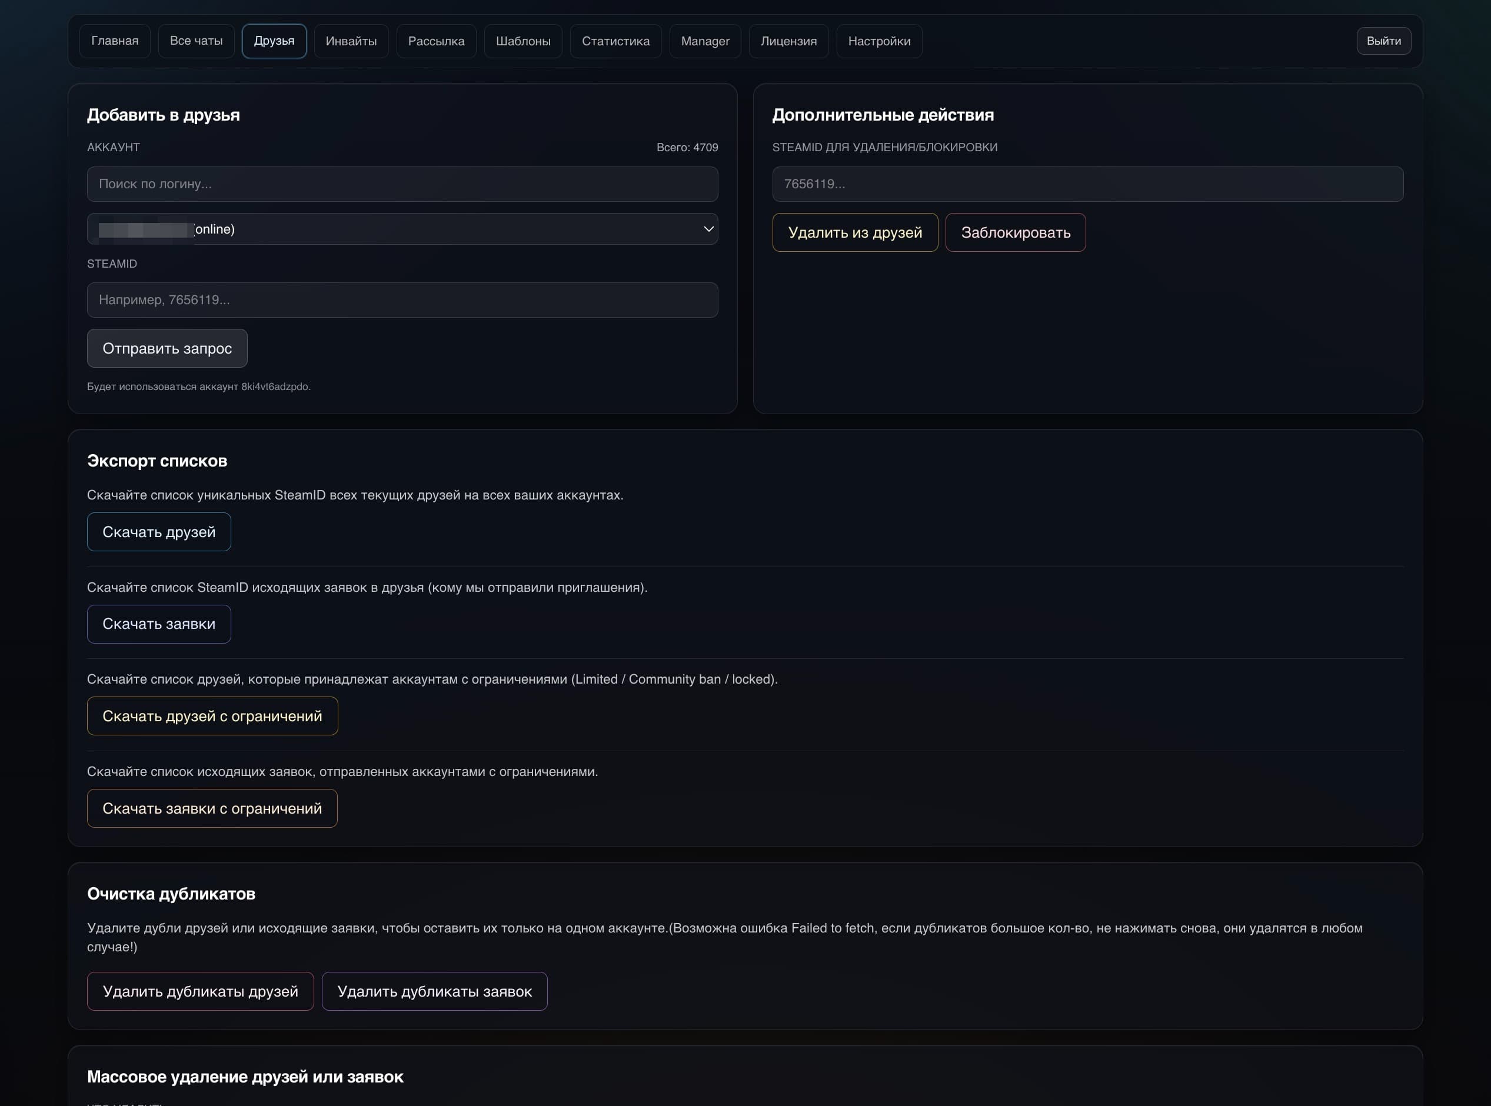The image size is (1491, 1106).
Task: Open the Настройки tab
Action: click(x=879, y=41)
